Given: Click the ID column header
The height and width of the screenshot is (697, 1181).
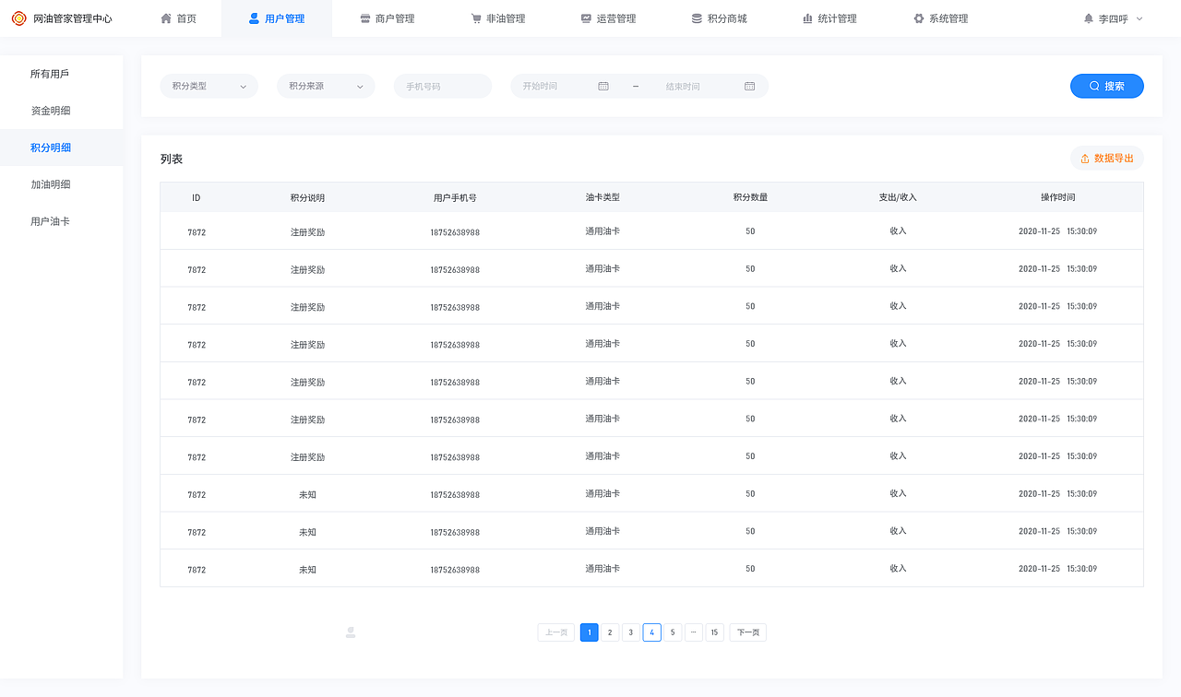Looking at the screenshot, I should point(197,197).
